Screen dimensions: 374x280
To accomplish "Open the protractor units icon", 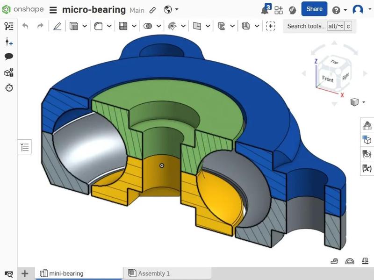I will 350,261.
